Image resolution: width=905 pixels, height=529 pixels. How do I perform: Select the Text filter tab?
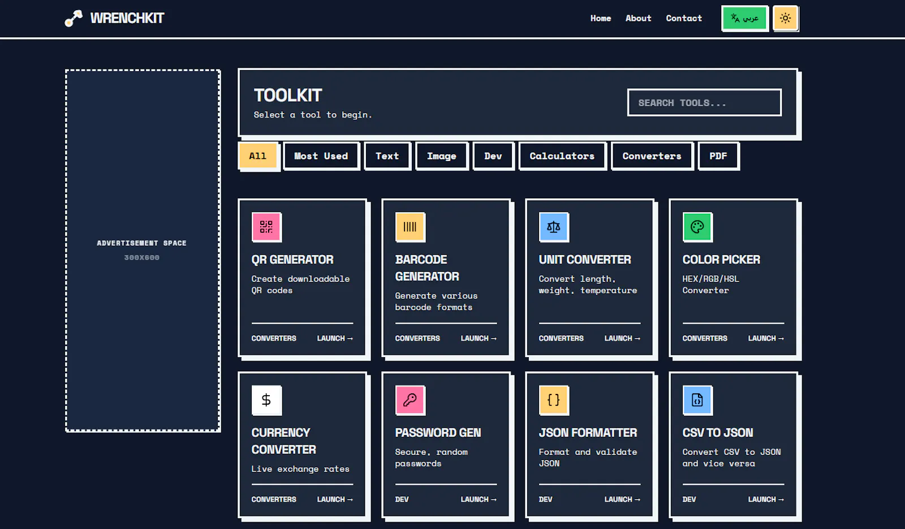387,156
